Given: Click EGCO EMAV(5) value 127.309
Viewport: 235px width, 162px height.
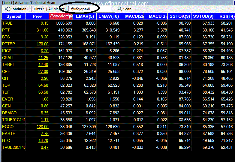Looking at the screenshot, I should pyautogui.click(x=89, y=127).
